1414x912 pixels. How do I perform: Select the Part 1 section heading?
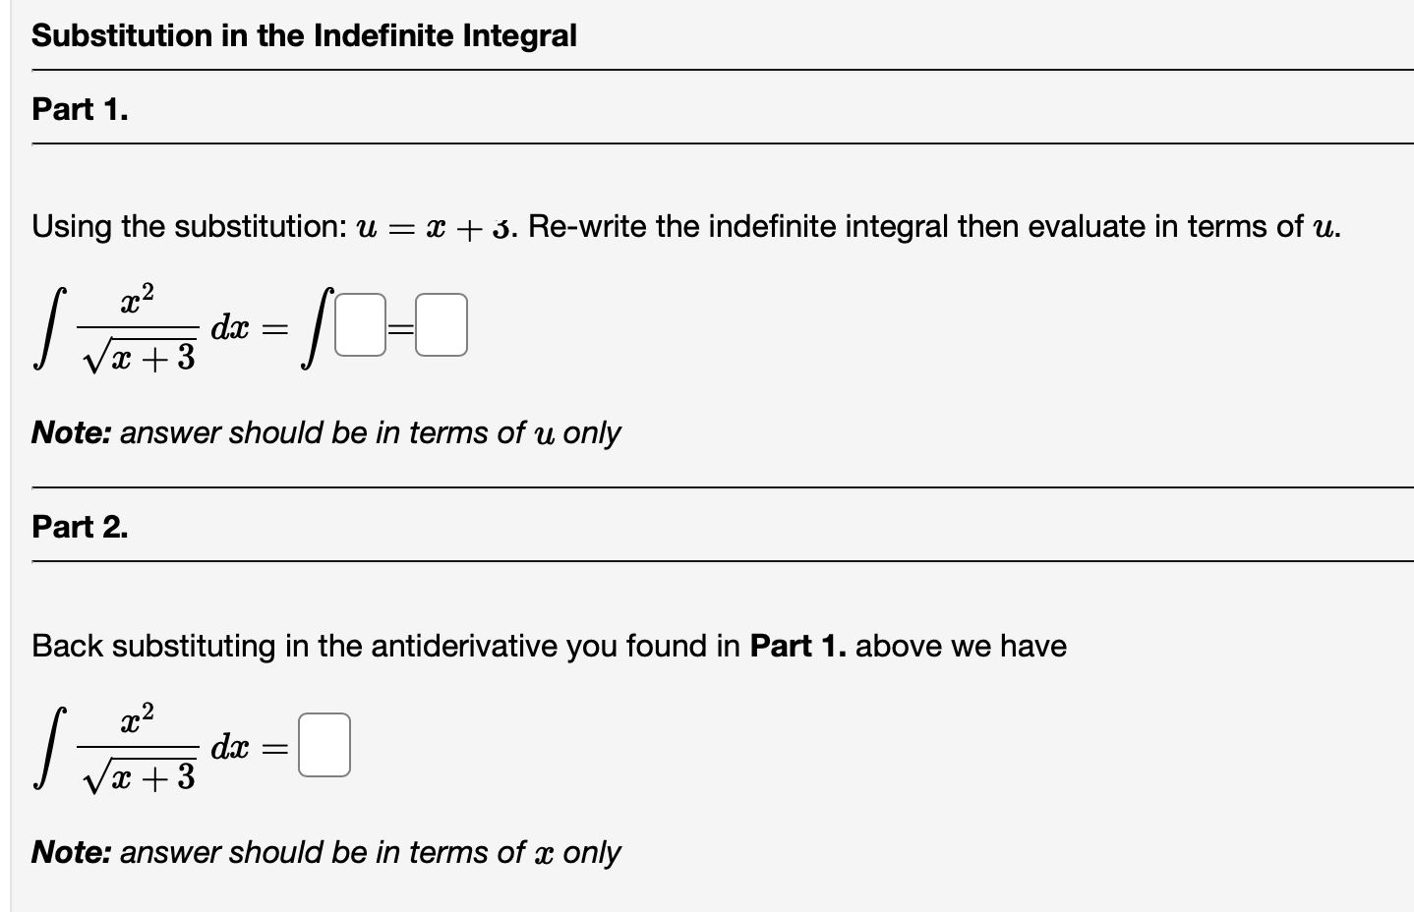point(78,110)
